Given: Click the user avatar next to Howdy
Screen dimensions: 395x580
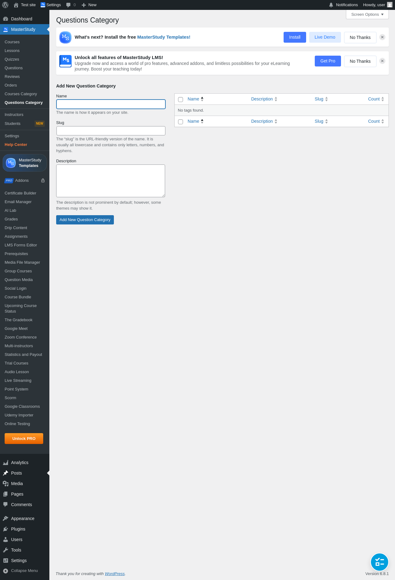Looking at the screenshot, I should [x=390, y=5].
